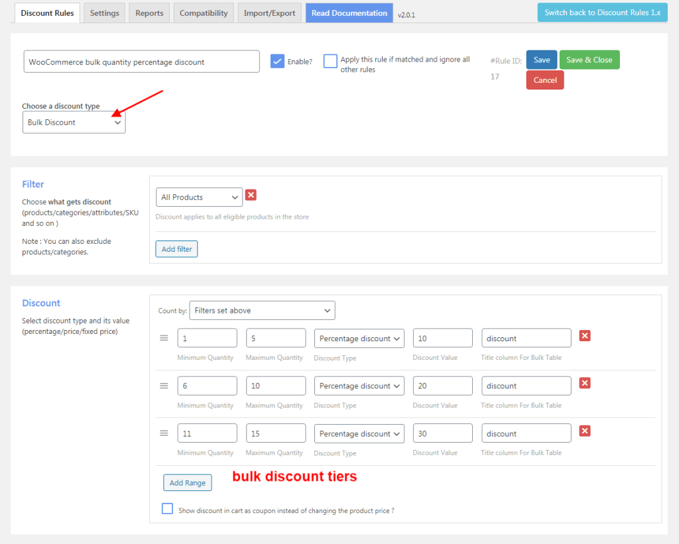
Task: Check show discount in cart as coupon
Action: 167,508
